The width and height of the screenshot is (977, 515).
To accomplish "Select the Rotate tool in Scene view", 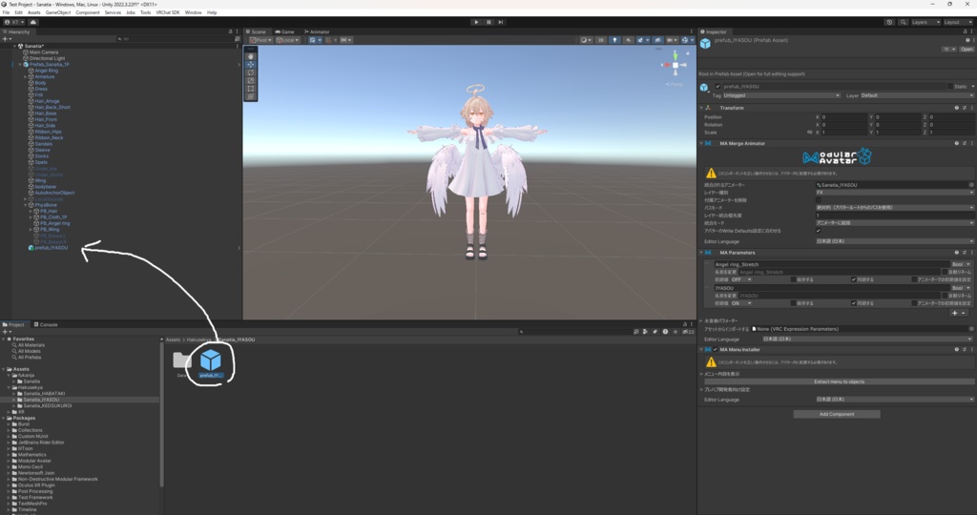I will (x=251, y=72).
